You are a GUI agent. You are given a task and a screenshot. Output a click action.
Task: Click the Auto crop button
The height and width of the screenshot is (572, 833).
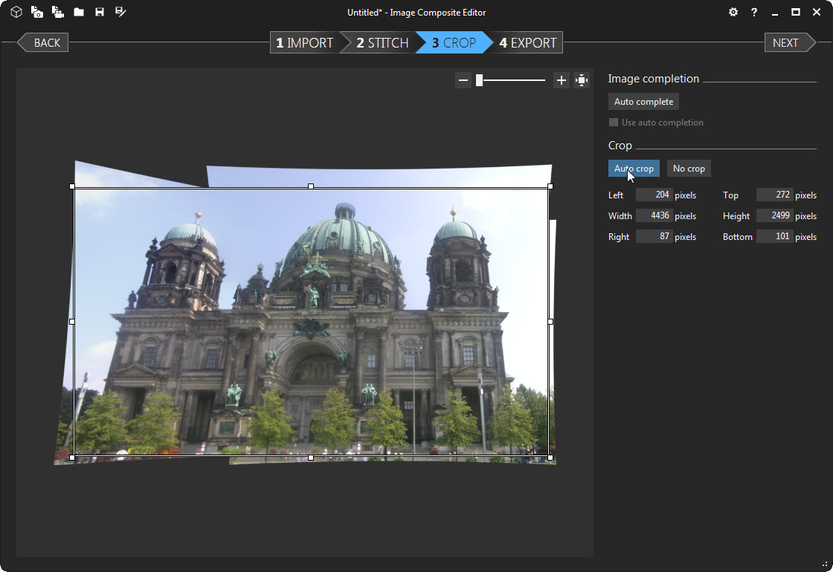point(634,168)
